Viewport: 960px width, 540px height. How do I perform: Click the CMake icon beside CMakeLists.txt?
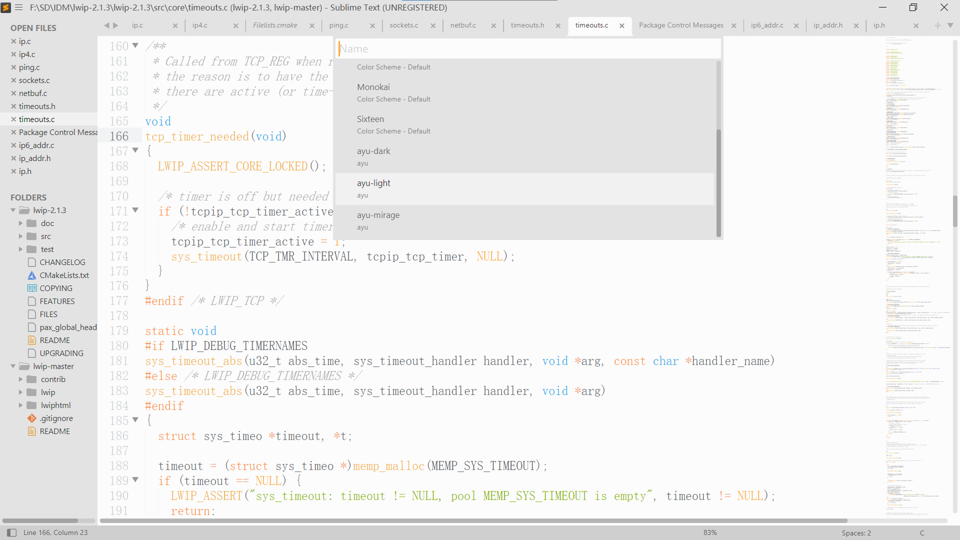click(31, 275)
